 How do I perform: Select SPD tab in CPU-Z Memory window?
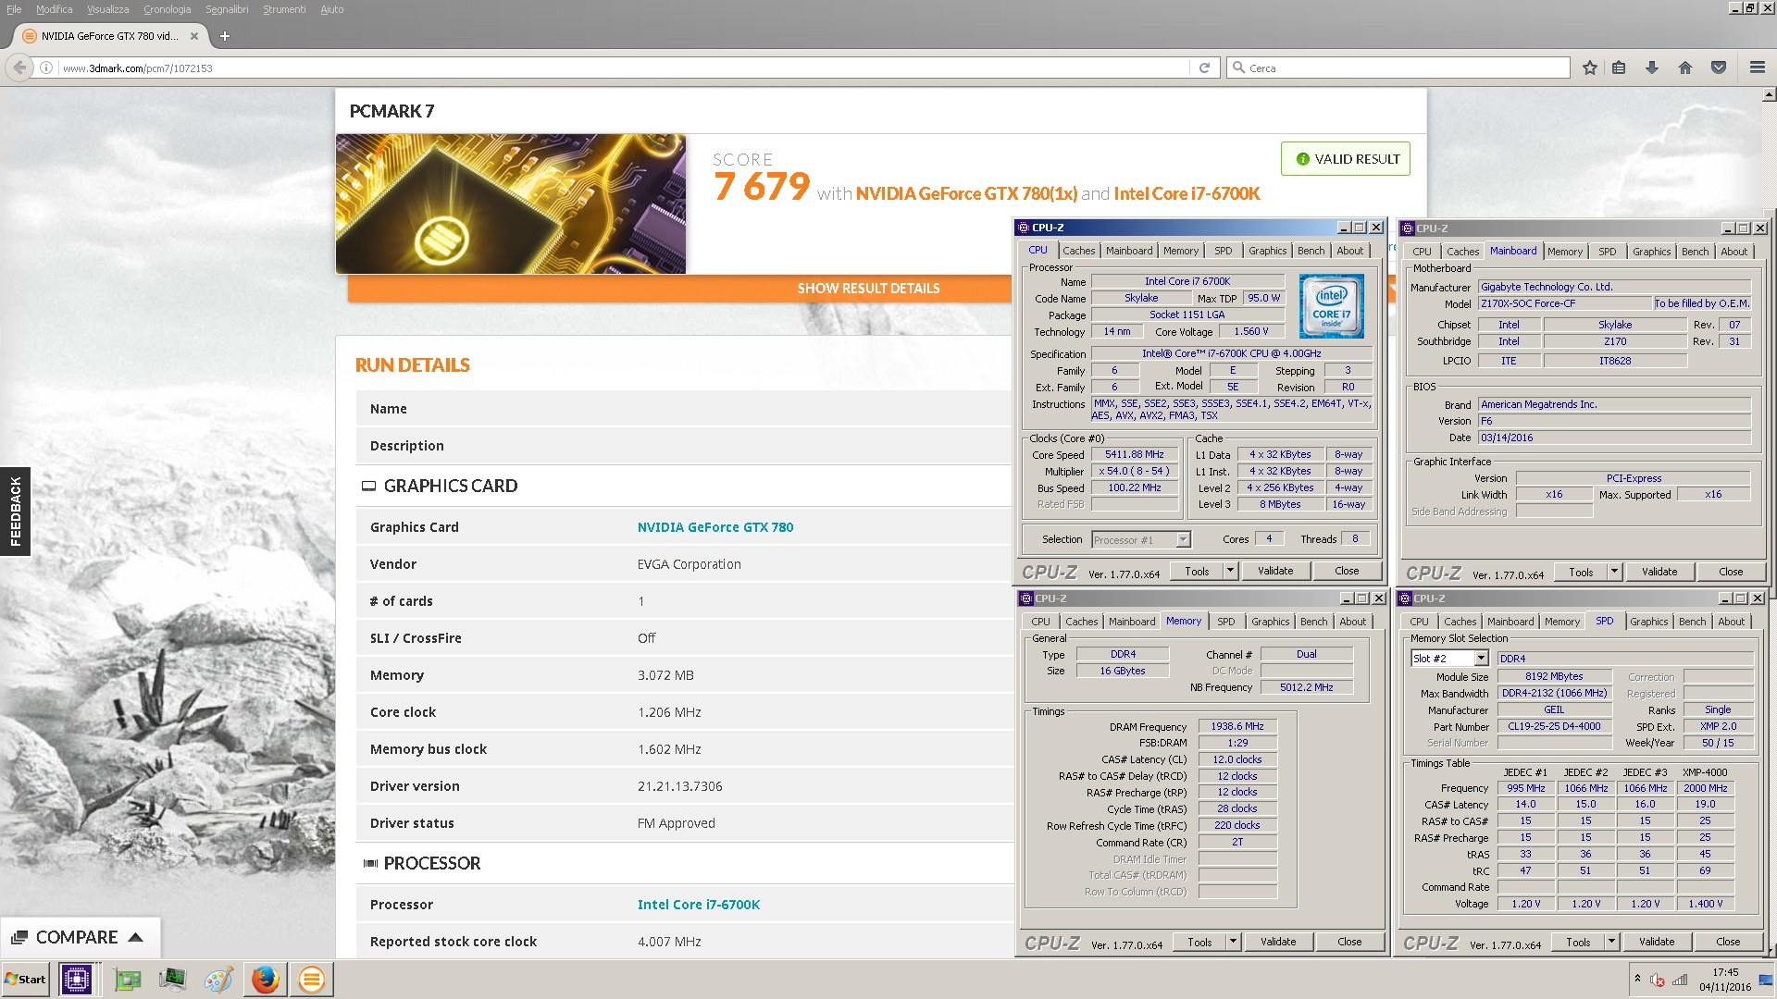(1225, 622)
